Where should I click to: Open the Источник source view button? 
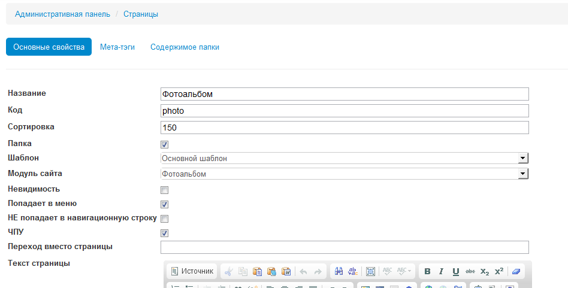[x=192, y=271]
